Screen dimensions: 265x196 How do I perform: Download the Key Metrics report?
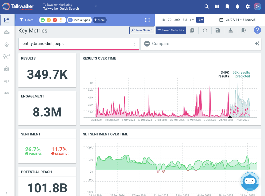(231, 30)
